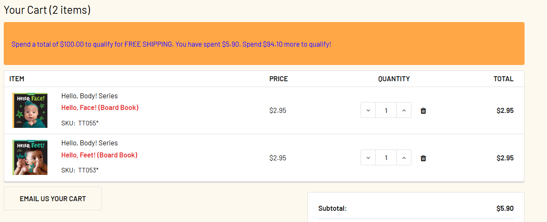This screenshot has height=222, width=547.
Task: Click the Hello, Face! quantity input field
Action: pos(386,110)
